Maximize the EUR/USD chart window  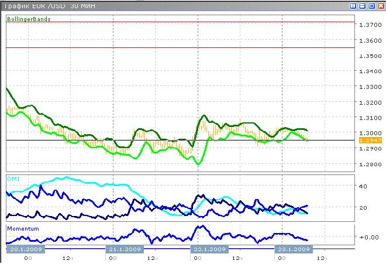tap(371, 5)
